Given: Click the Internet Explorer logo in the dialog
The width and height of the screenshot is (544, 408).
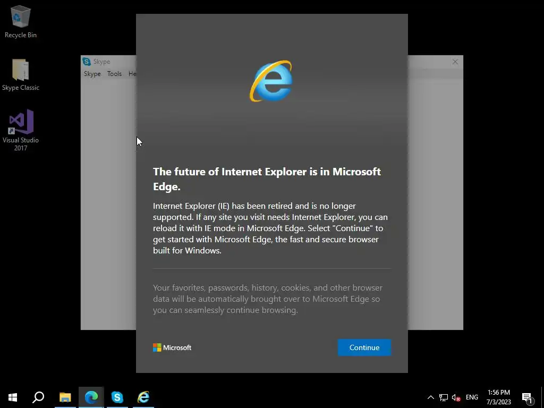Looking at the screenshot, I should click(271, 81).
